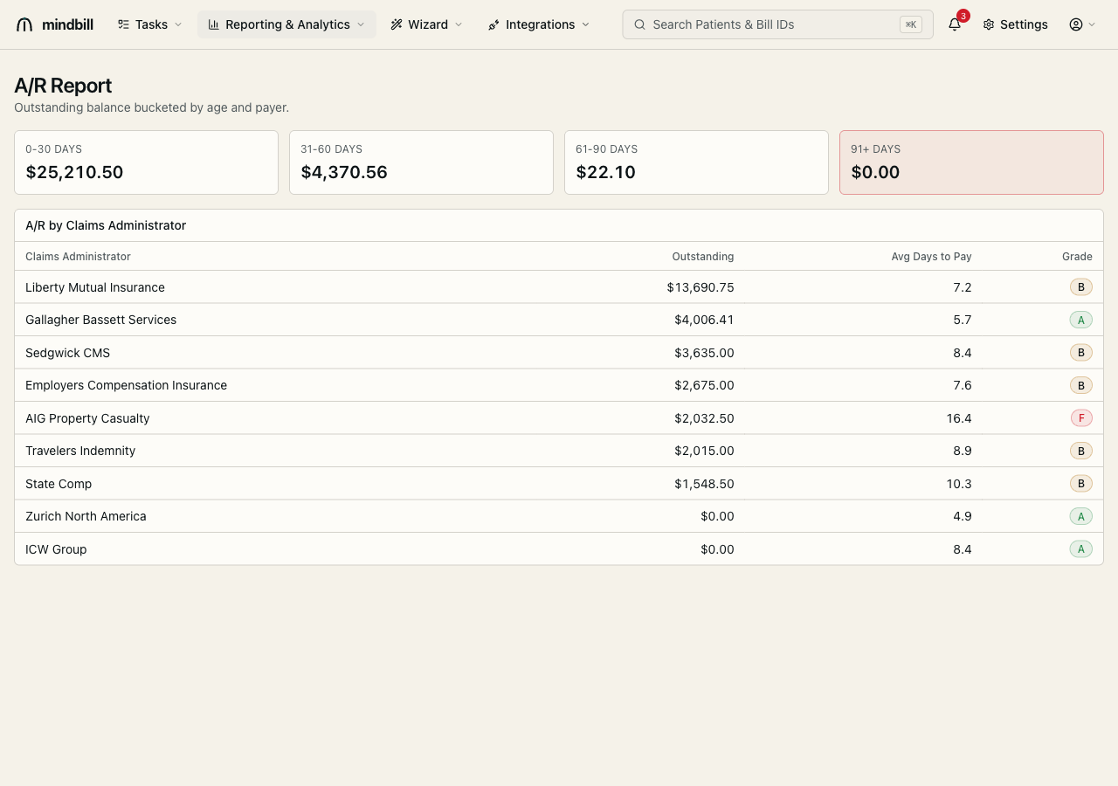The image size is (1118, 786).
Task: Open the Tasks menu
Action: [150, 24]
